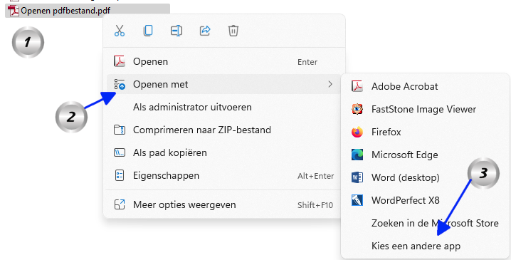
Task: Click the Cut scissors icon
Action: click(120, 31)
